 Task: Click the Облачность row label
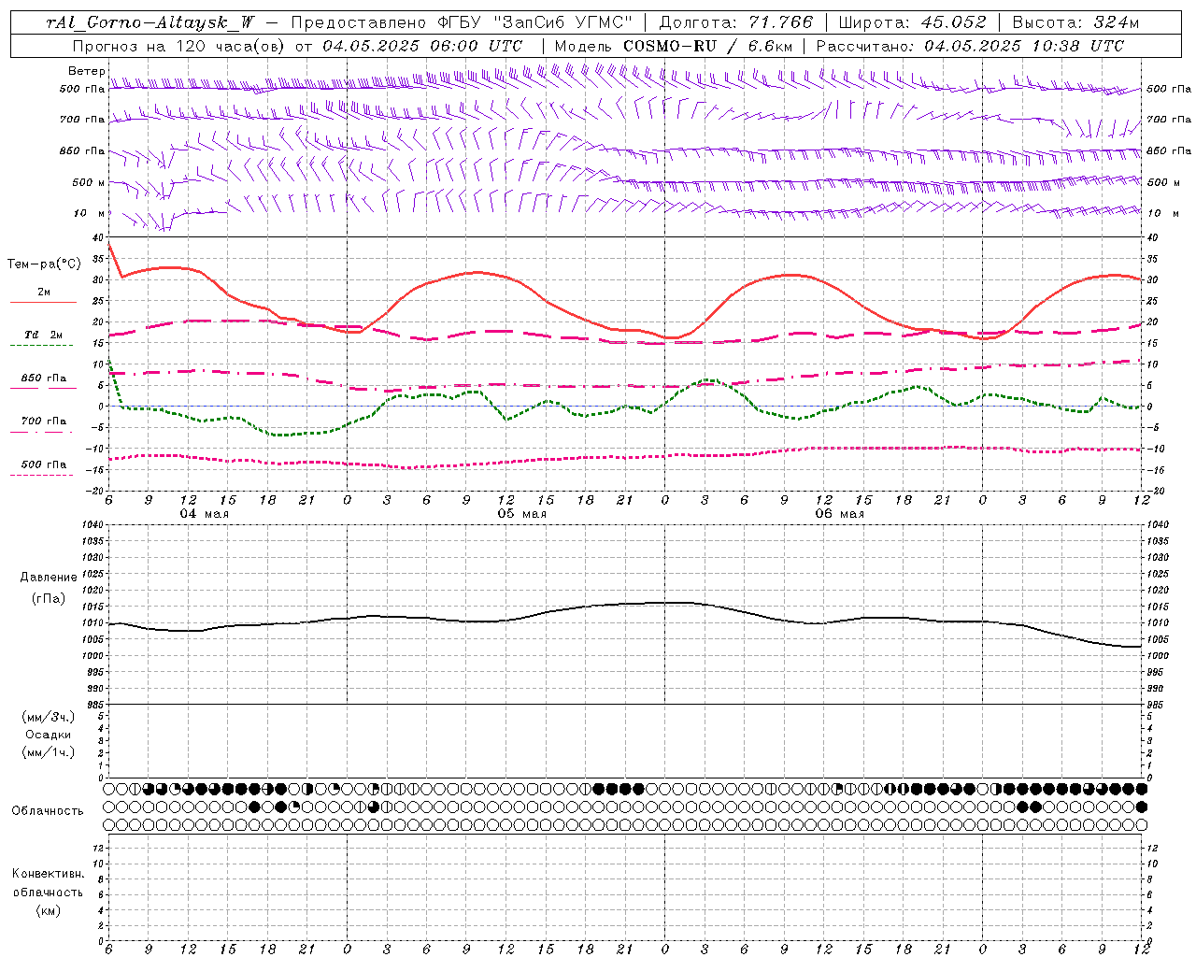48,811
